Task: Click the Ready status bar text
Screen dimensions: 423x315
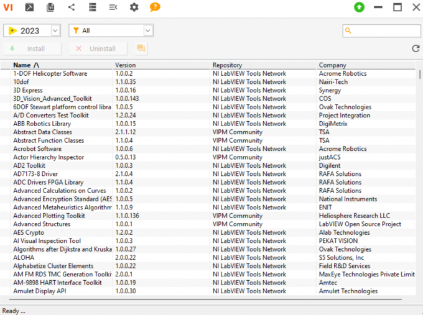Action: point(14,311)
